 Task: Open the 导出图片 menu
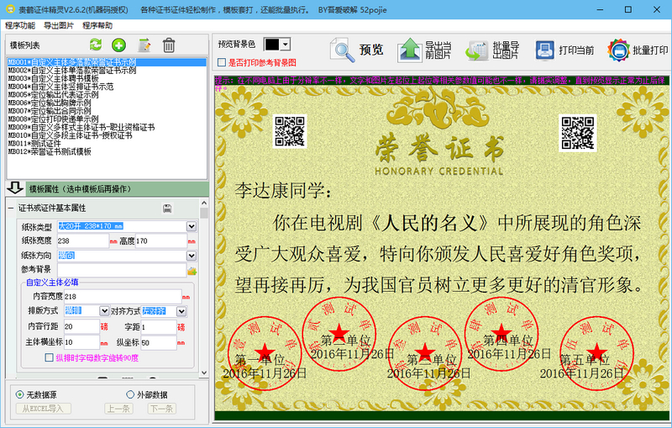click(x=58, y=25)
